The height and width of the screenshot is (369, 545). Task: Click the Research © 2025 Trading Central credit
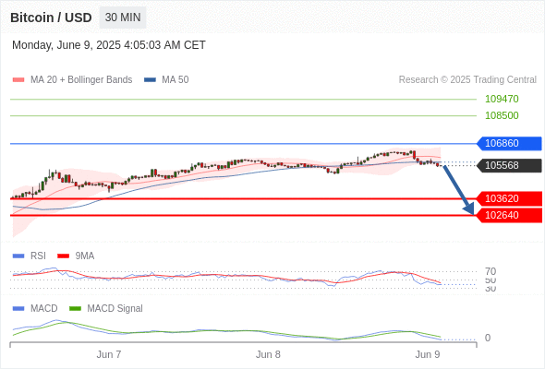(467, 80)
